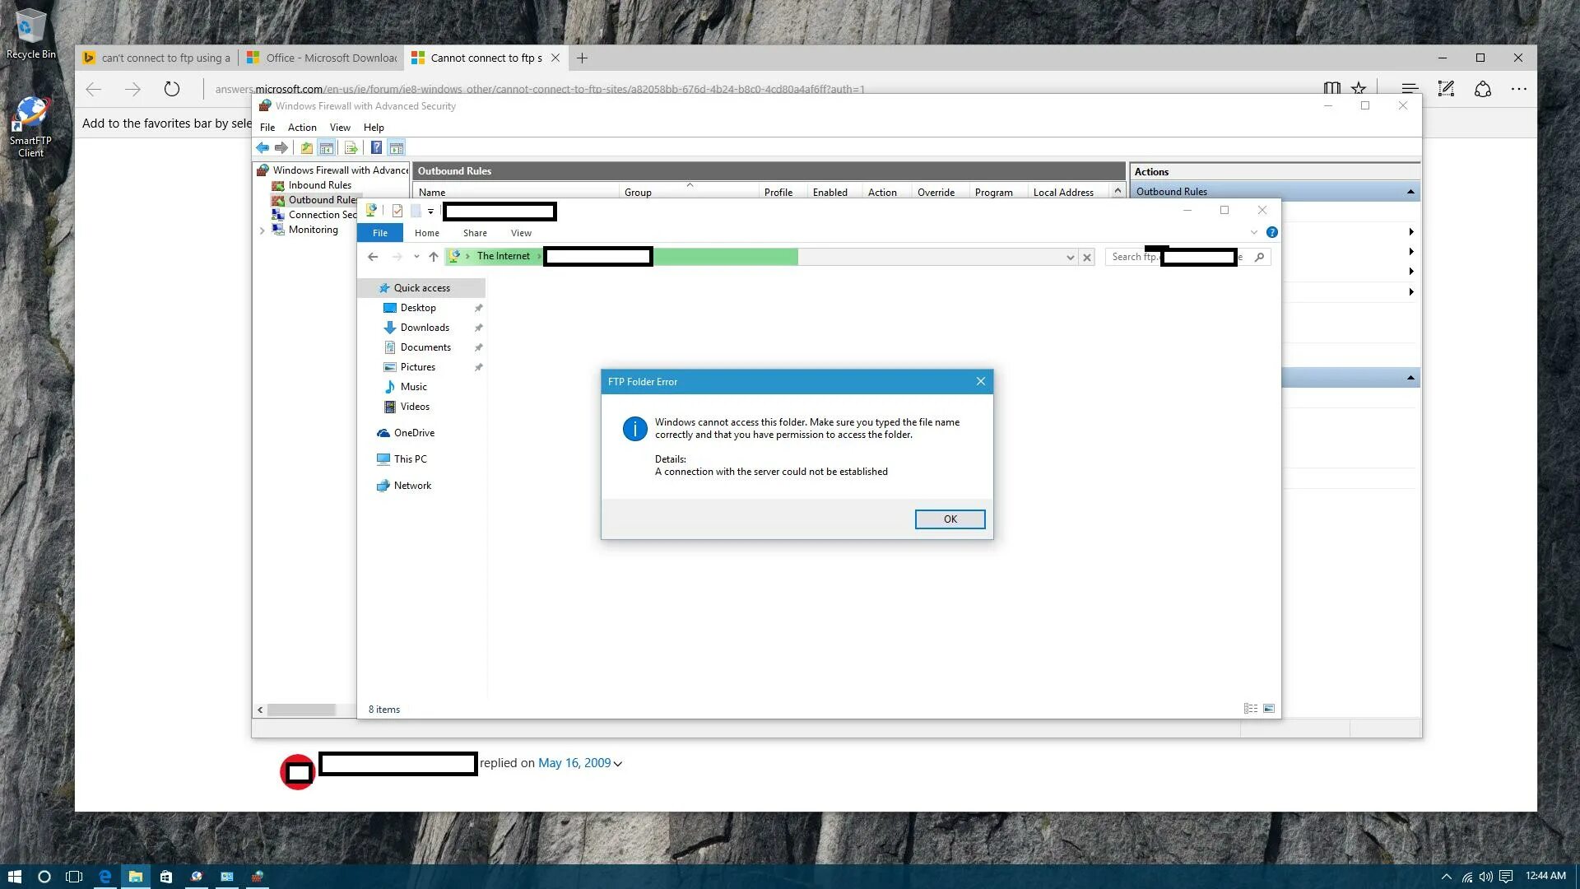Click the firewall tree horizontal scrollbar
Image resolution: width=1580 pixels, height=889 pixels.
(301, 710)
